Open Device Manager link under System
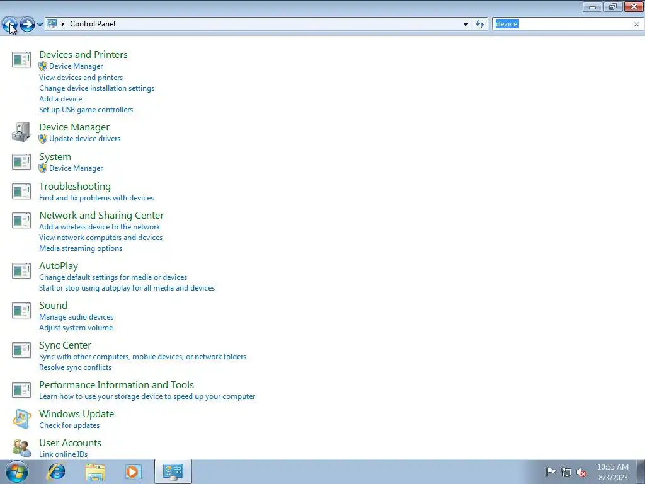This screenshot has height=484, width=645. (x=76, y=168)
